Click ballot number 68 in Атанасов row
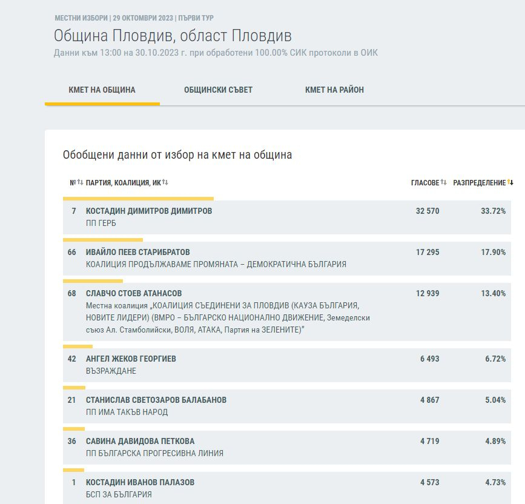This screenshot has height=504, width=525. [71, 293]
